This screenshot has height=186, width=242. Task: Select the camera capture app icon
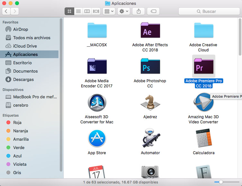click(x=150, y=172)
